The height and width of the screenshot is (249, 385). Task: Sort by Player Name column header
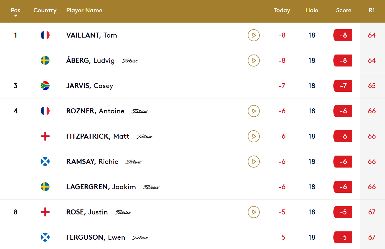click(84, 10)
